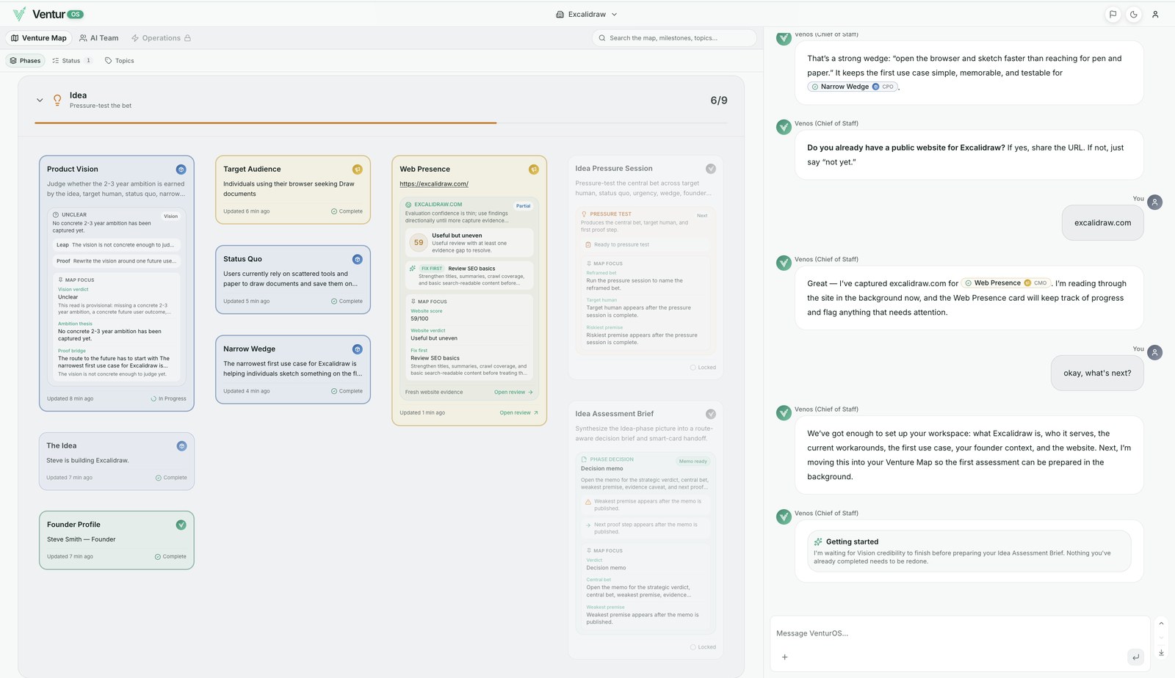Viewport: 1175px width, 678px height.
Task: Click the Getting started sparkle icon
Action: 818,542
